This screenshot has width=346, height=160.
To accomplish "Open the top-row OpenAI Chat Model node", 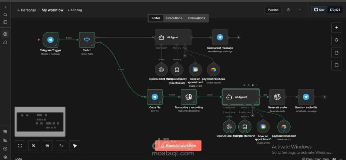I will (x=161, y=70).
